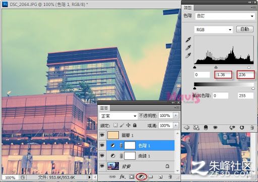The height and width of the screenshot is (182, 258).
Task: Click the create adjustment layer icon
Action: [x=142, y=177]
